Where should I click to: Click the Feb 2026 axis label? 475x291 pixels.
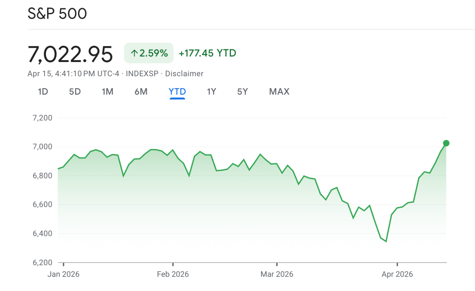173,274
